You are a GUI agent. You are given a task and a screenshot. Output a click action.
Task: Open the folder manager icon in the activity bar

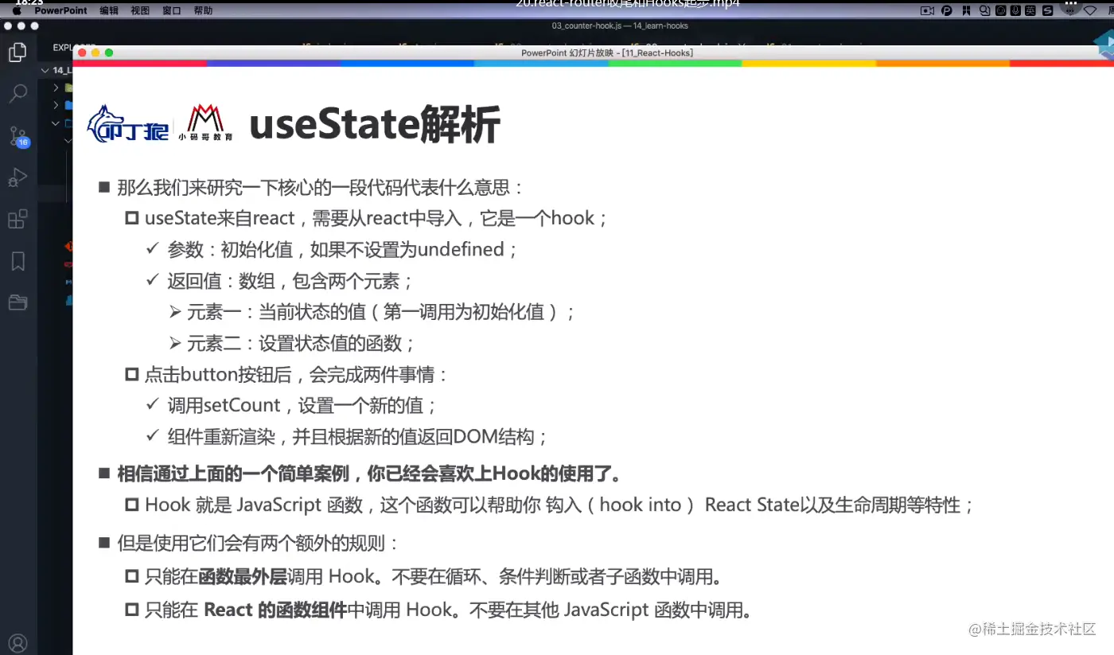[x=17, y=302]
